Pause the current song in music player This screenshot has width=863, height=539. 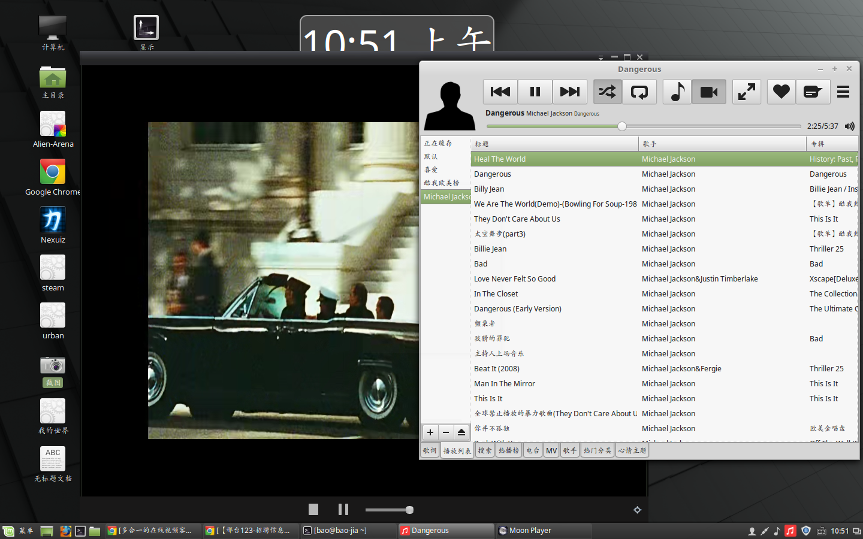point(535,92)
